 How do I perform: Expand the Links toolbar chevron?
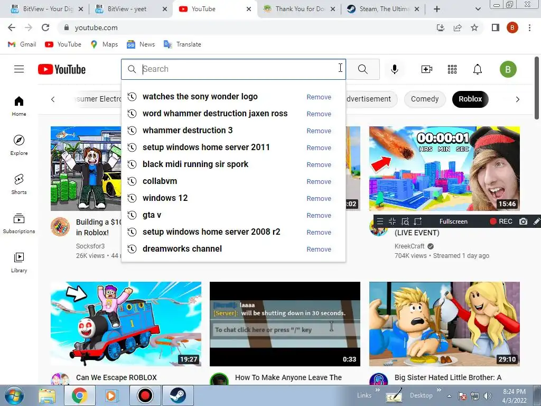tap(377, 390)
